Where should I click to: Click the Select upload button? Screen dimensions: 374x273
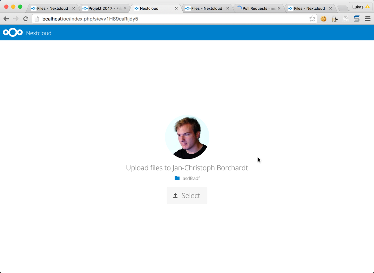pos(187,195)
